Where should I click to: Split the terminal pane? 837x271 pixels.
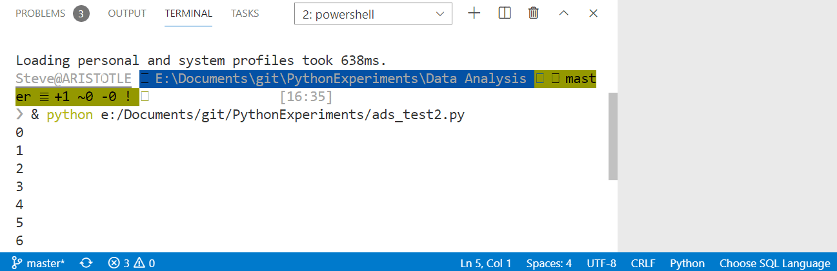point(505,14)
